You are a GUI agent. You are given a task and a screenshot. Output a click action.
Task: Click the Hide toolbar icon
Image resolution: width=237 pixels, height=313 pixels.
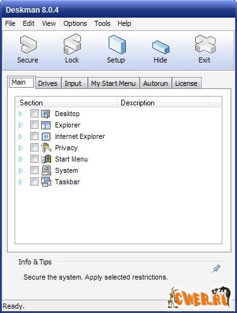pyautogui.click(x=161, y=47)
